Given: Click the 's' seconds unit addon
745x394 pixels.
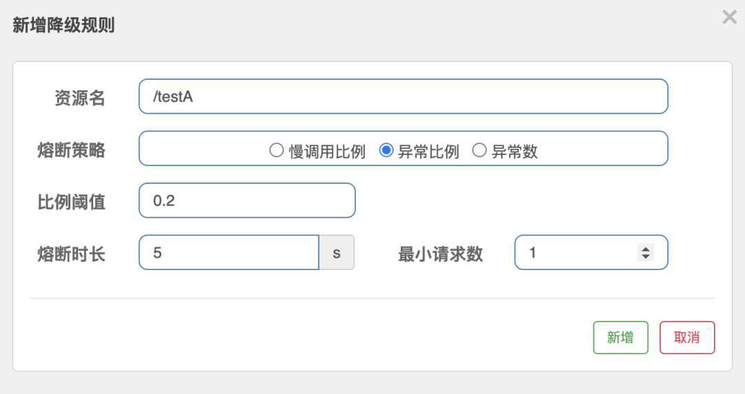Looking at the screenshot, I should coord(337,253).
